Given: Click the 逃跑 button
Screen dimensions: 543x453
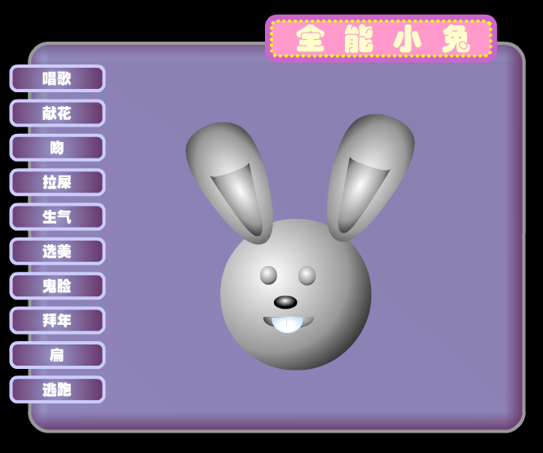Looking at the screenshot, I should 57,389.
